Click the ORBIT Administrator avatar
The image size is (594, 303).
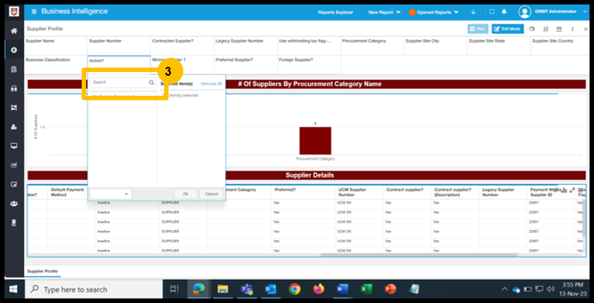(x=524, y=12)
